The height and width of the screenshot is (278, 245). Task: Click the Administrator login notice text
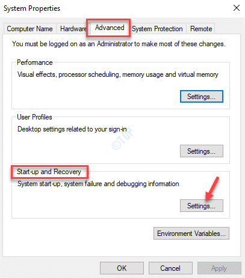(119, 44)
